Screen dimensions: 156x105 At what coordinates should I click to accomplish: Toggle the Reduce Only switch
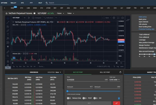(69, 98)
